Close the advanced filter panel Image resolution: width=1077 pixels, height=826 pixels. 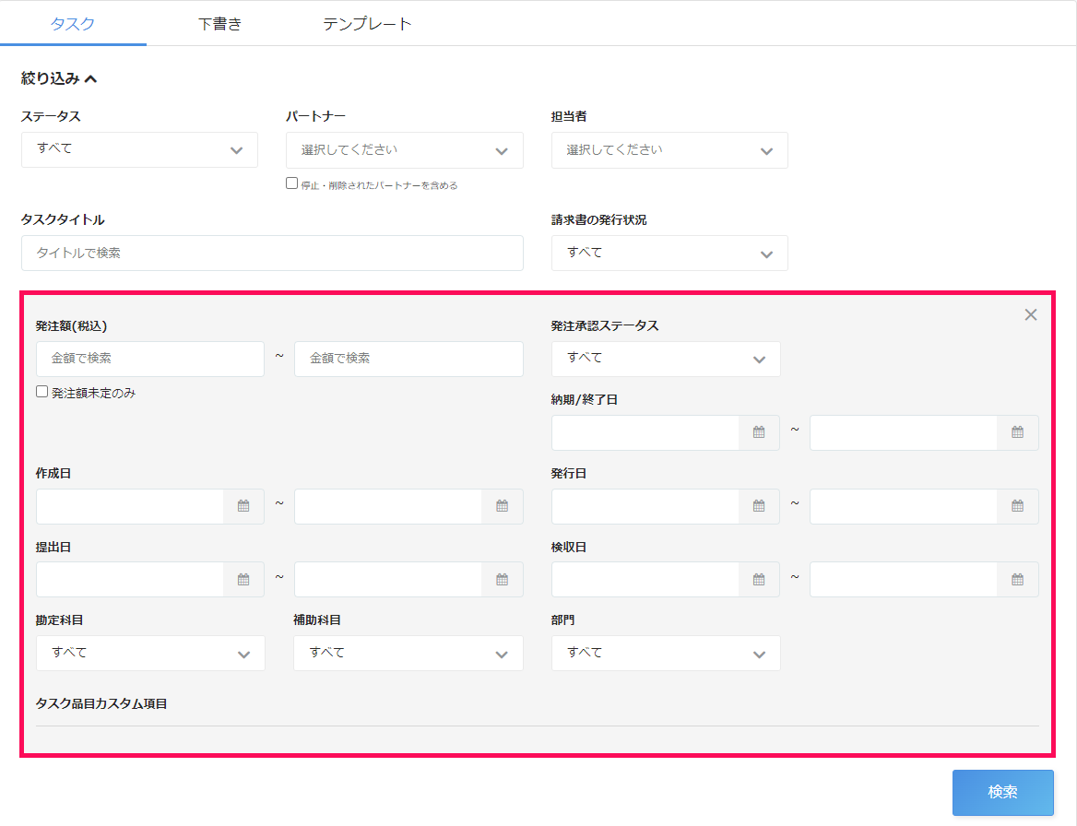[x=1030, y=315]
